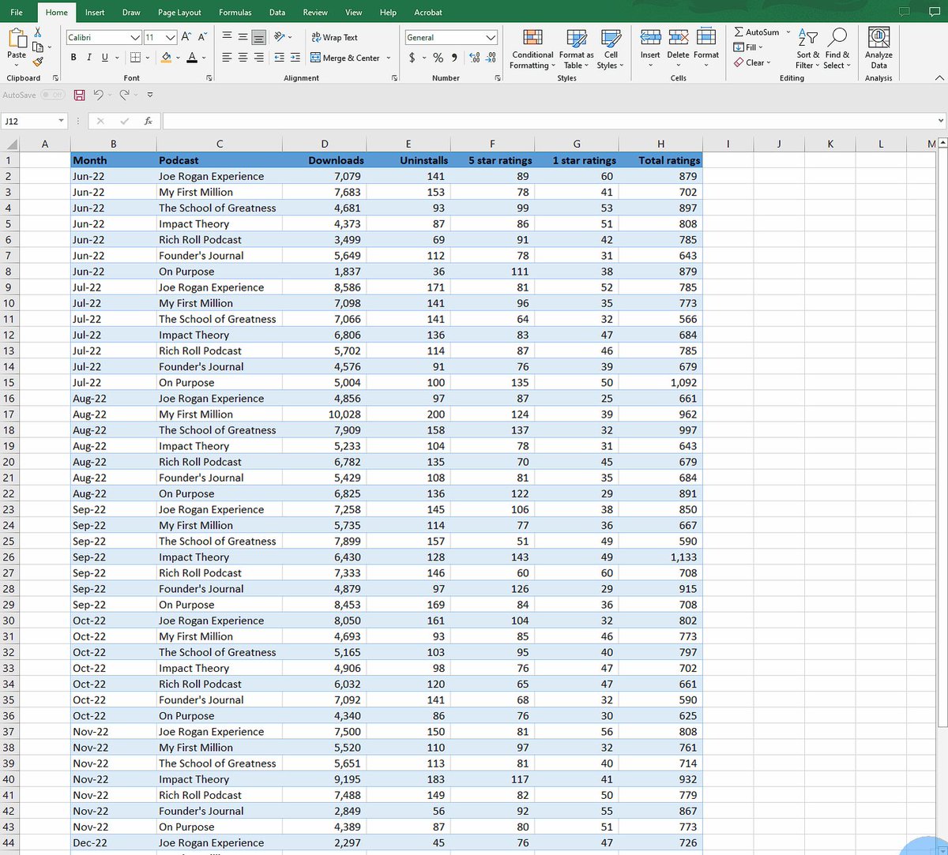Open Analyze Data

(x=878, y=49)
